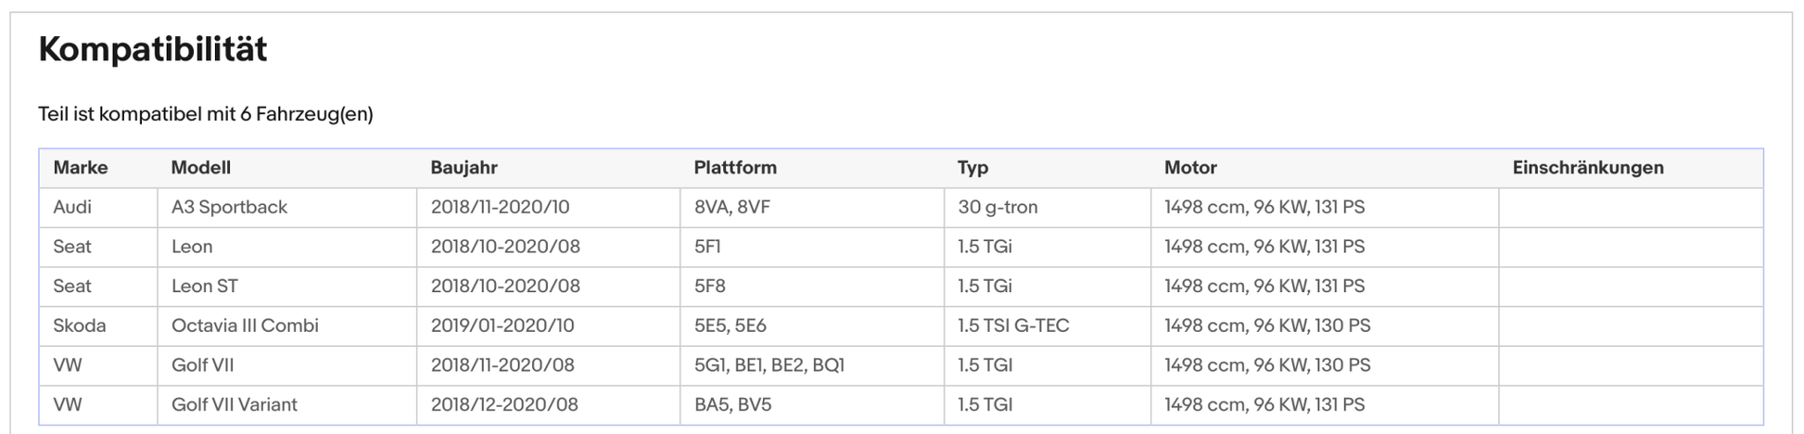Image resolution: width=1804 pixels, height=434 pixels.
Task: Select the Leon ST model cell
Action: pyautogui.click(x=205, y=287)
